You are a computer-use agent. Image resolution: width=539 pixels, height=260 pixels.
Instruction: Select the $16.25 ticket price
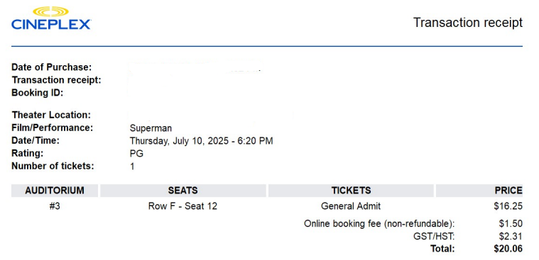coord(508,206)
